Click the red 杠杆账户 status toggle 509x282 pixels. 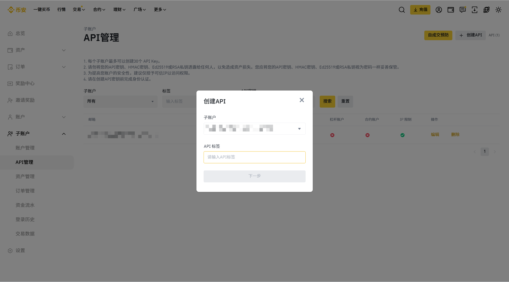332,135
